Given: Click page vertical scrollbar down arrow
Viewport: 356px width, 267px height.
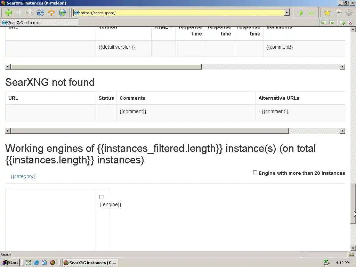Looking at the screenshot, I should 353,248.
